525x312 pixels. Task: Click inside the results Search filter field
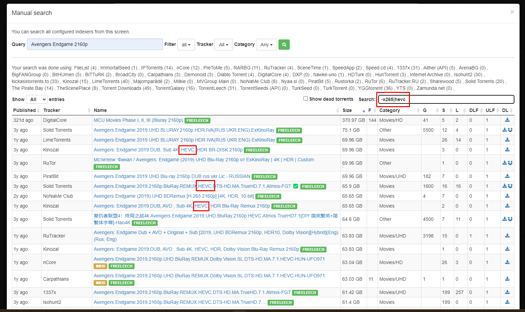pyautogui.click(x=443, y=99)
